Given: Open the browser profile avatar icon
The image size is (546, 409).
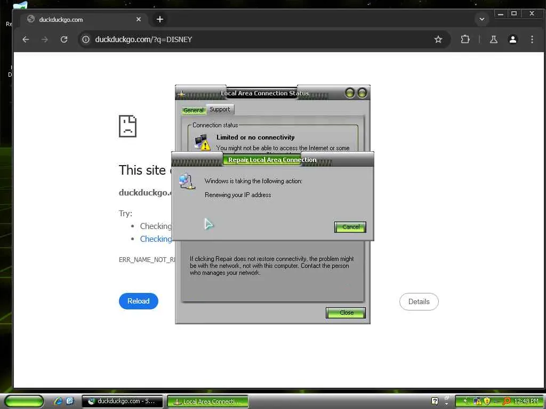Looking at the screenshot, I should pos(512,39).
